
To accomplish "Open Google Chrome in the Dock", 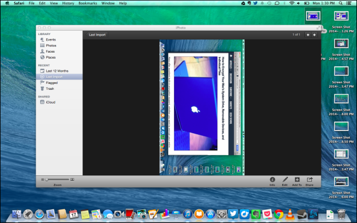I will 278,214.
